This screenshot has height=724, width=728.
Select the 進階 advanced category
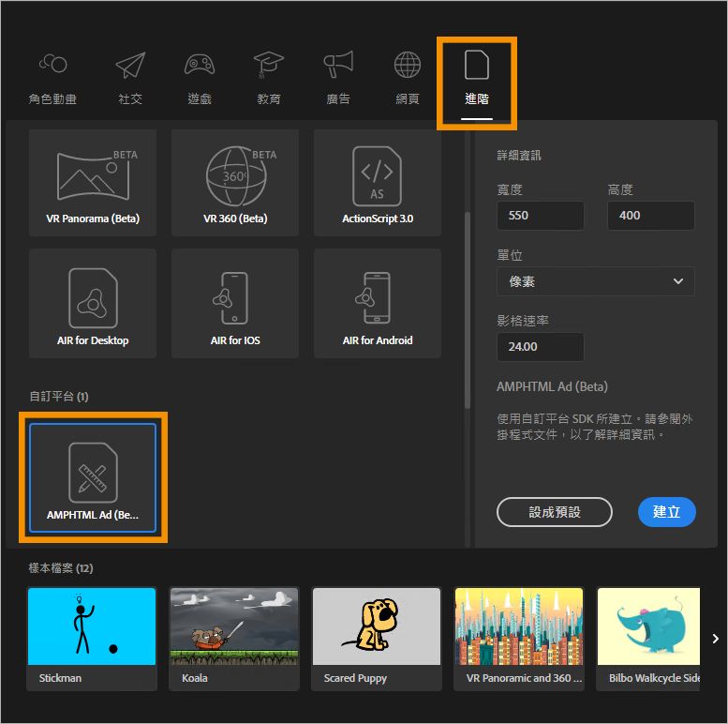tap(477, 83)
